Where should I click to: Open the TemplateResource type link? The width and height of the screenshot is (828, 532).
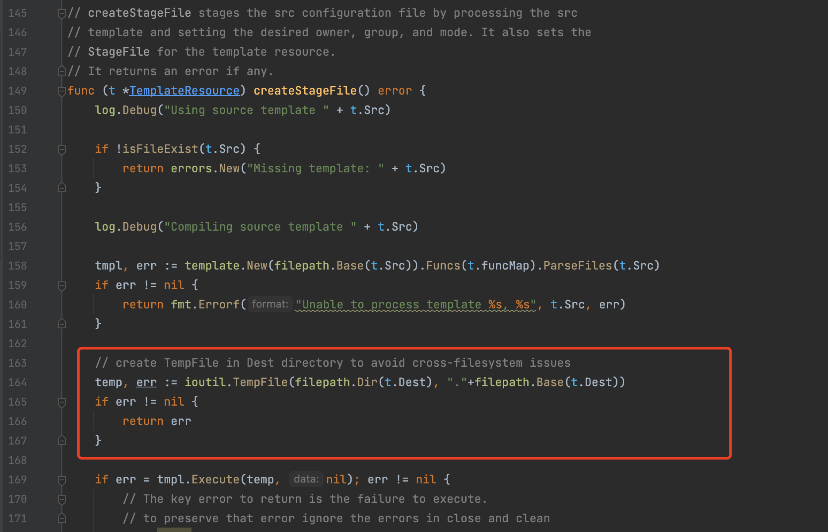[x=184, y=91]
